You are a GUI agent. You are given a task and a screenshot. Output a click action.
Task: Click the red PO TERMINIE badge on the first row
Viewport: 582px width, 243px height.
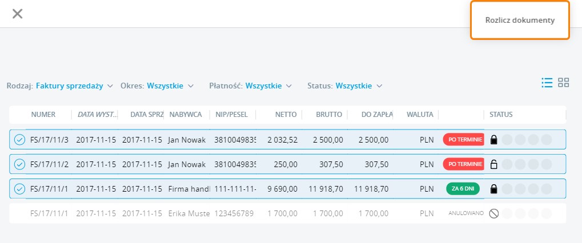pyautogui.click(x=464, y=140)
